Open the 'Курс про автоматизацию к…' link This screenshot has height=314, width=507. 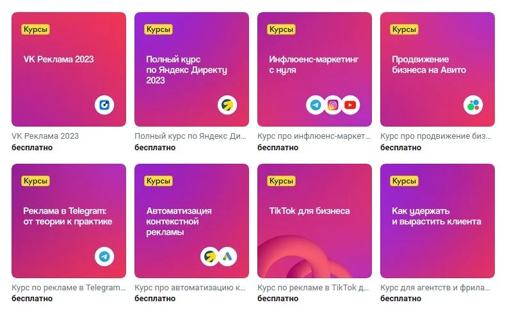pyautogui.click(x=190, y=288)
